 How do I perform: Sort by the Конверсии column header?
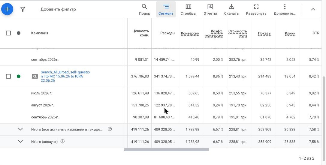coord(190,33)
